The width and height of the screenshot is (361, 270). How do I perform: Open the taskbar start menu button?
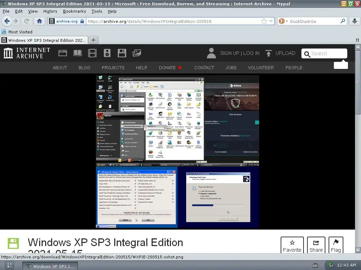pos(10,266)
